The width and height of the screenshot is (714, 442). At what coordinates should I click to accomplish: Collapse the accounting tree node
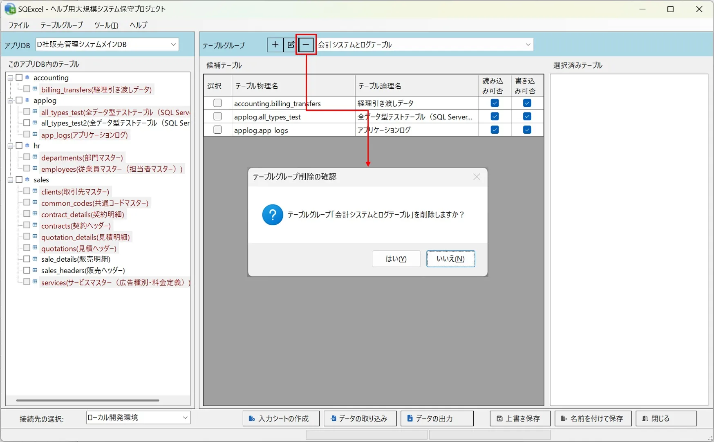pos(11,78)
